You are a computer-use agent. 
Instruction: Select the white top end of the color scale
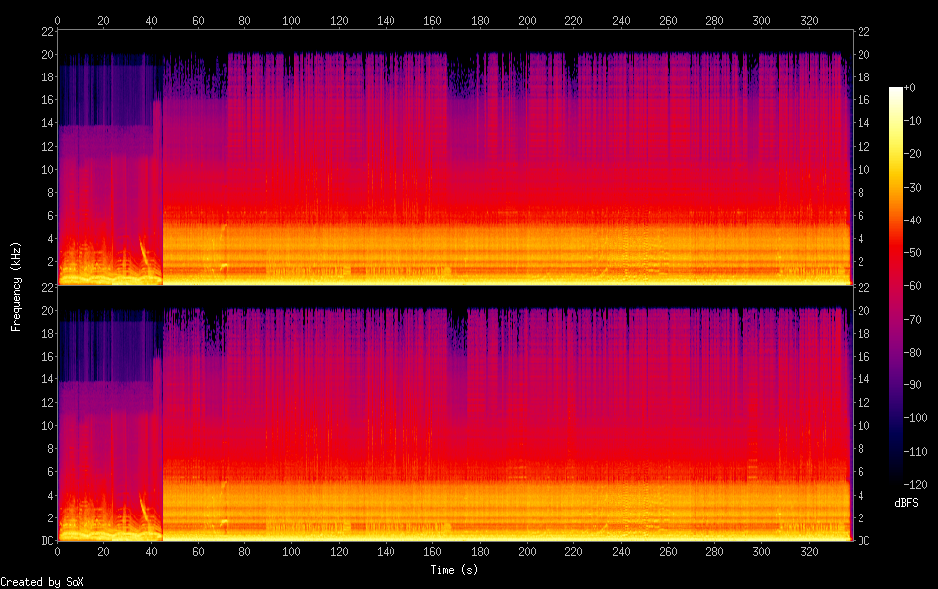(x=896, y=90)
